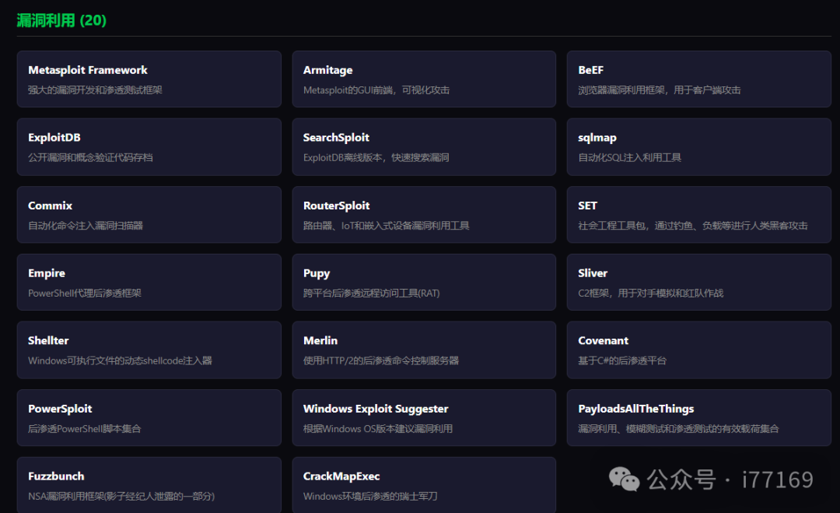840x513 pixels.
Task: Open the Metasploit Framework card
Action: [x=149, y=79]
